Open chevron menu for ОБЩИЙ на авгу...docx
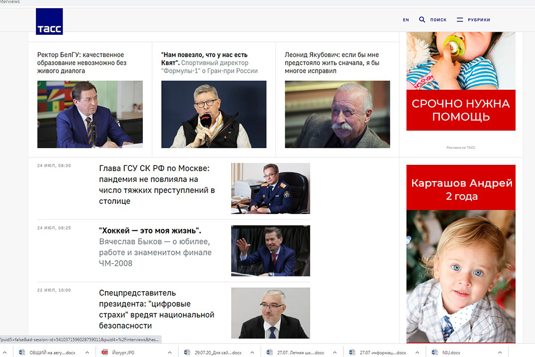The height and width of the screenshot is (357, 535). pos(87,352)
